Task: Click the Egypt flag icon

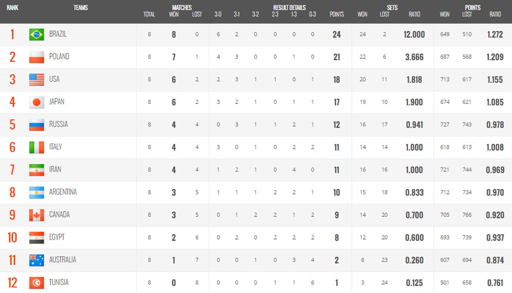Action: click(x=36, y=237)
